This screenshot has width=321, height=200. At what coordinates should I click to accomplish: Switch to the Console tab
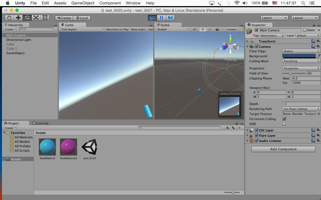point(40,123)
